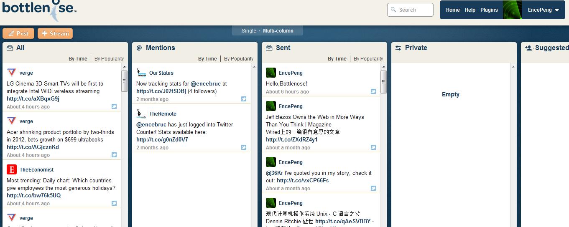
Task: Click the Post button
Action: 18,33
